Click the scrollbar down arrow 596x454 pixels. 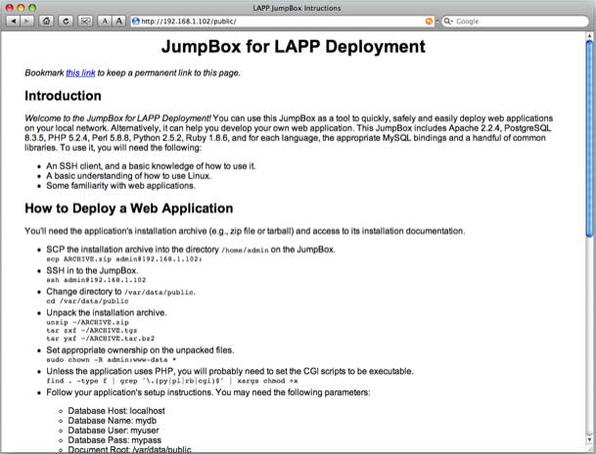point(589,439)
